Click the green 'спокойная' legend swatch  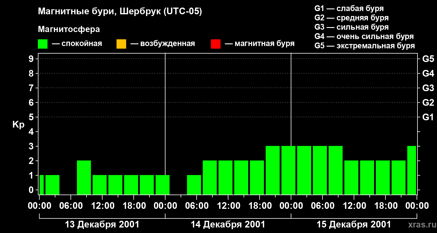coord(43,44)
